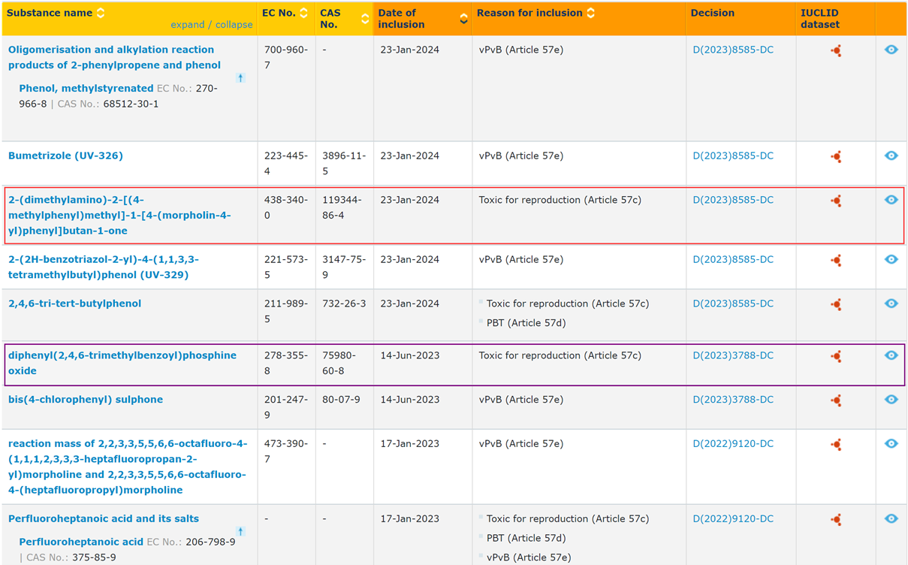The image size is (908, 565).
Task: Open decision D(2023)3788-DC for diphenyl phosphine oxide
Action: [x=733, y=355]
